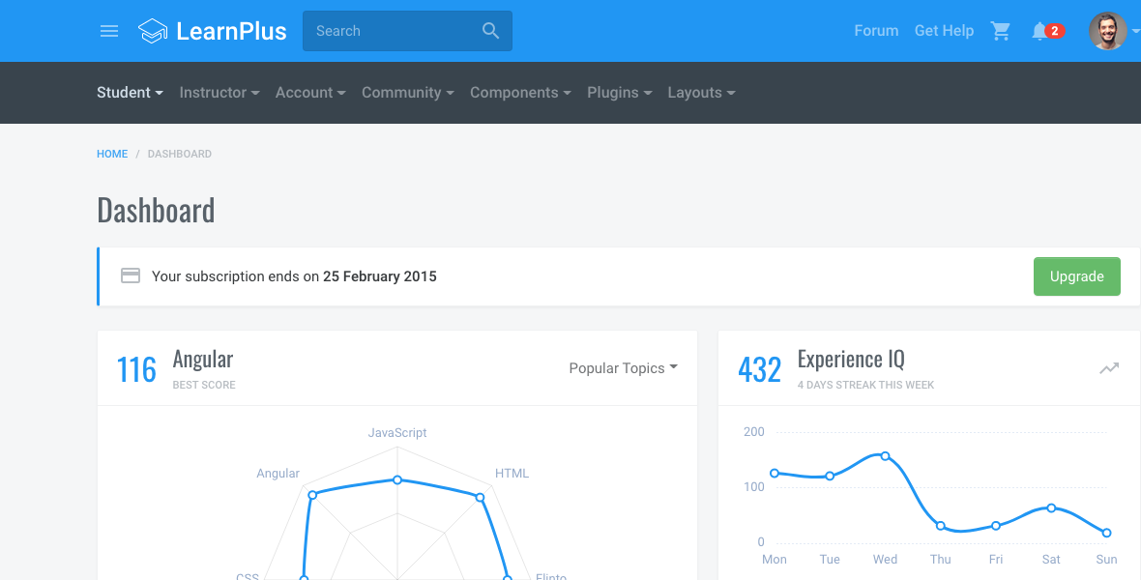Click the Sun axis label
Viewport: 1141px width, 580px height.
coord(1106,559)
